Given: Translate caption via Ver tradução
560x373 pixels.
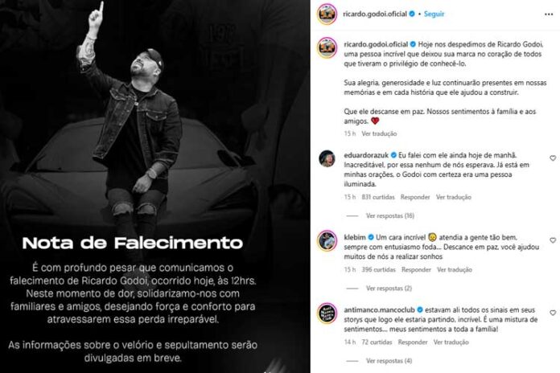Looking at the screenshot, I should (379, 133).
